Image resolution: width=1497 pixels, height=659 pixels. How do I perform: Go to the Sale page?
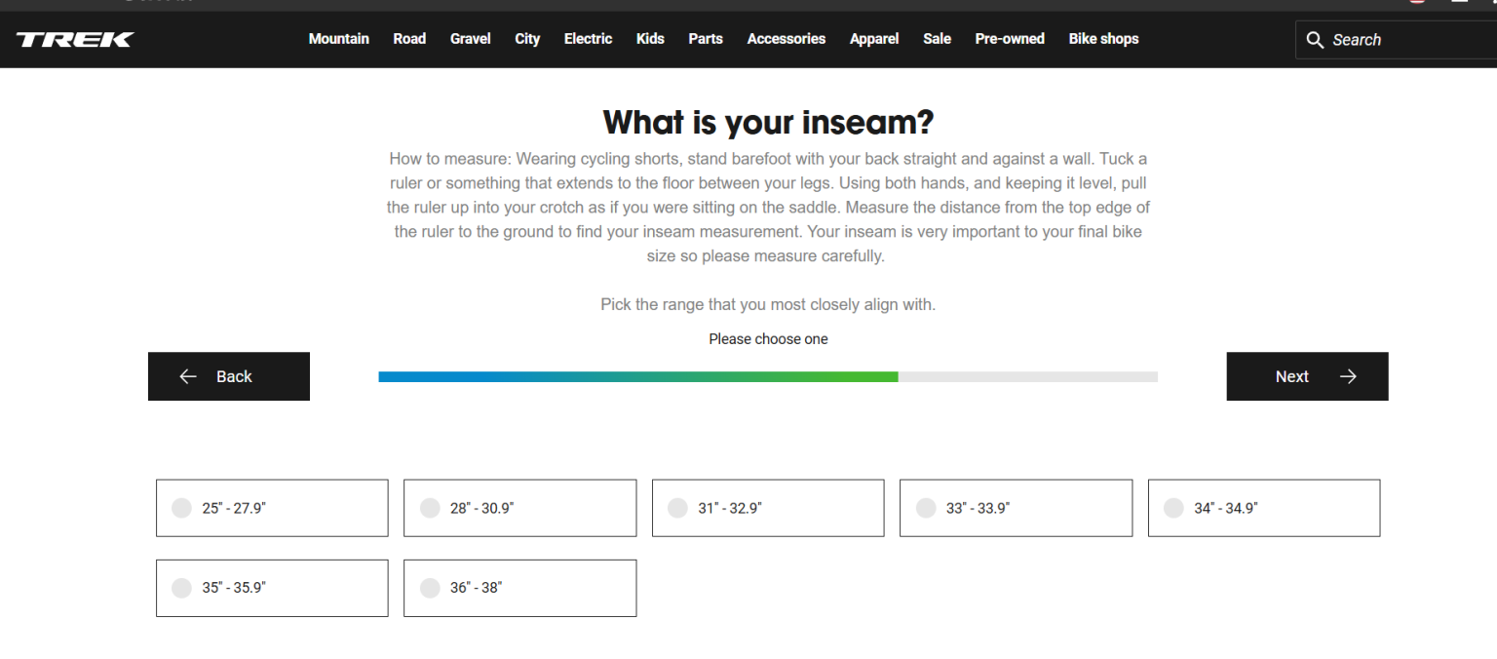click(x=937, y=39)
